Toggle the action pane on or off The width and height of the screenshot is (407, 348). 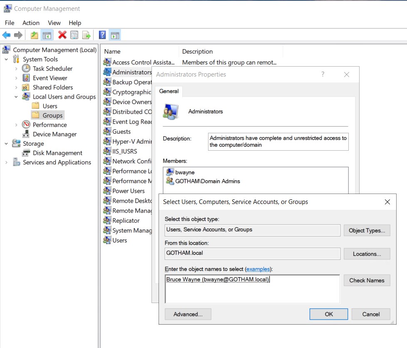(114, 35)
